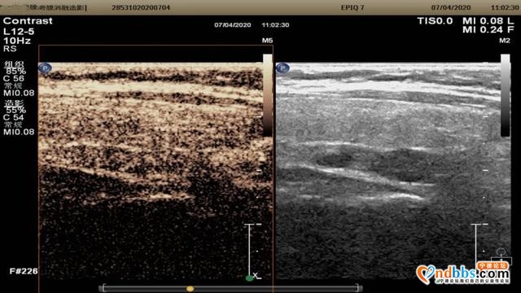Click the depth caliper bar on the contrast image
521x293 pixels.
point(249,249)
